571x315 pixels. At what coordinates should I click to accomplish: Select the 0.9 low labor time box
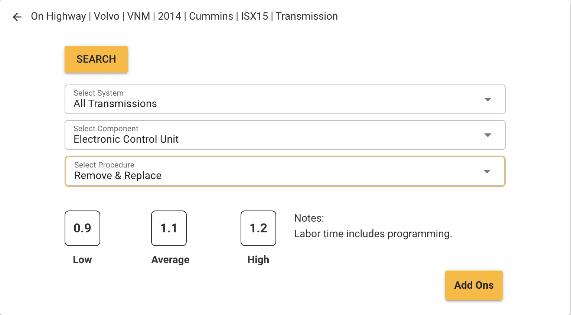pyautogui.click(x=82, y=228)
